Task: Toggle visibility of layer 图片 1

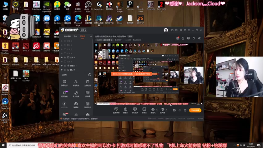Action: 61,45
